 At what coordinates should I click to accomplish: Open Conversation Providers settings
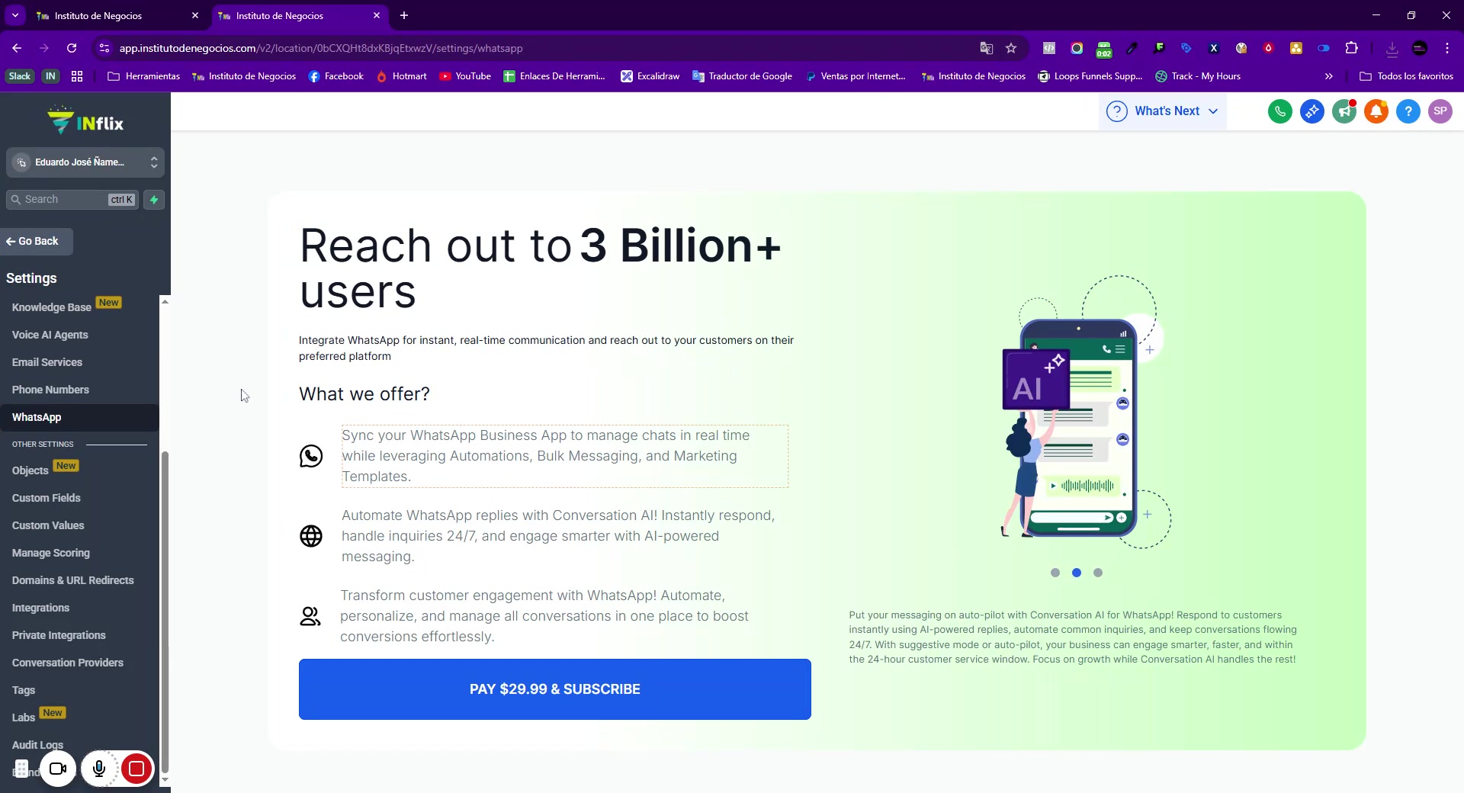pyautogui.click(x=68, y=663)
